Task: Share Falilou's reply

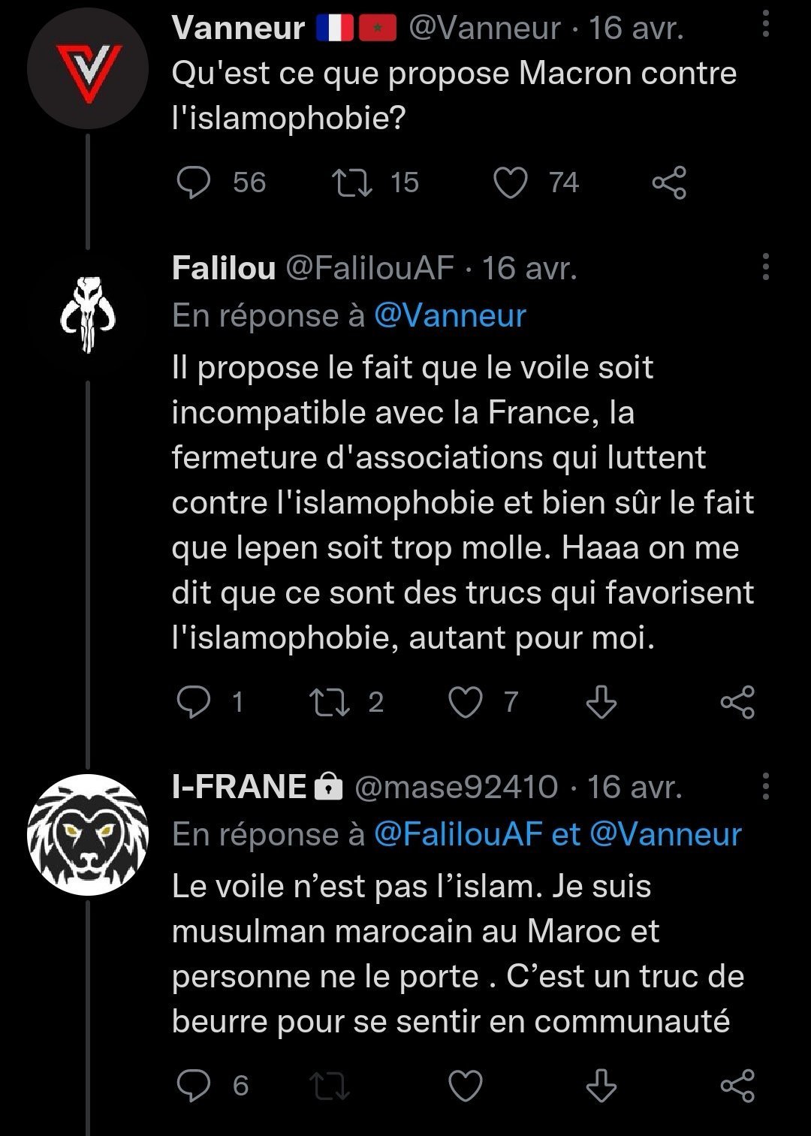Action: point(737,702)
